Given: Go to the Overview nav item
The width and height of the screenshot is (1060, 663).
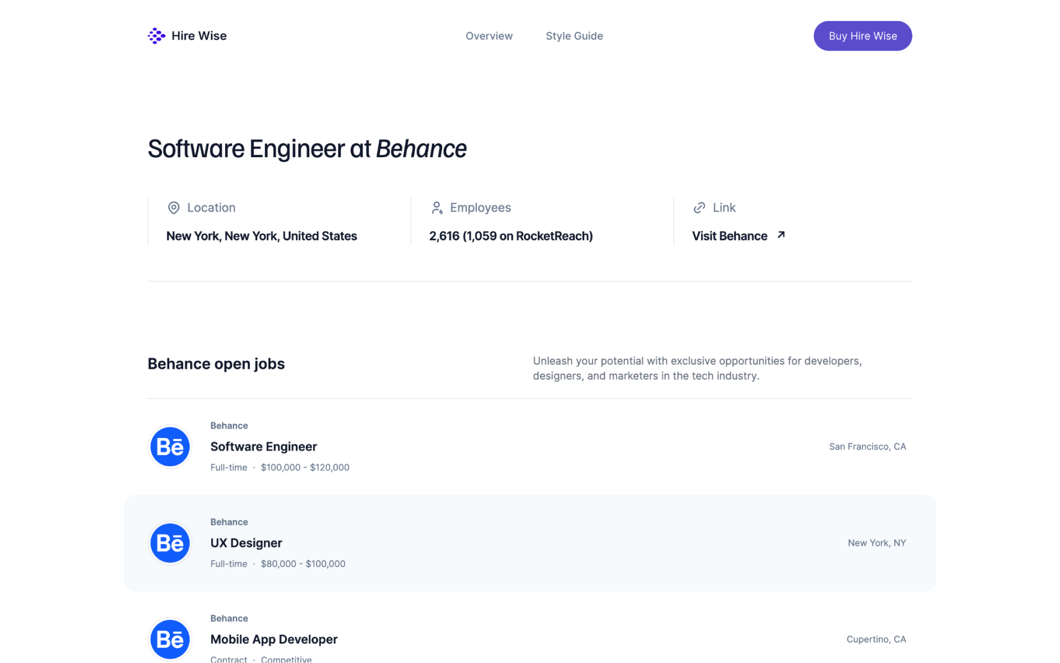Looking at the screenshot, I should [x=489, y=36].
